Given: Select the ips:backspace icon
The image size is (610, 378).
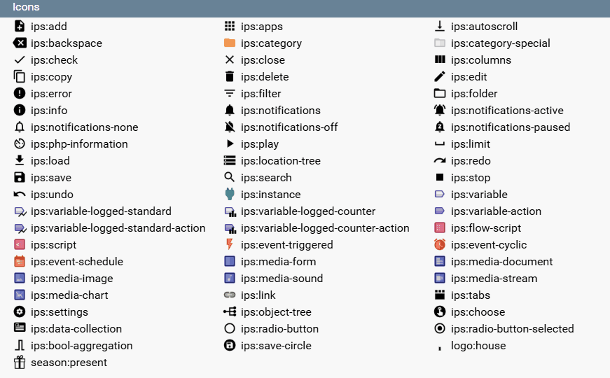Looking at the screenshot, I should pyautogui.click(x=20, y=43).
